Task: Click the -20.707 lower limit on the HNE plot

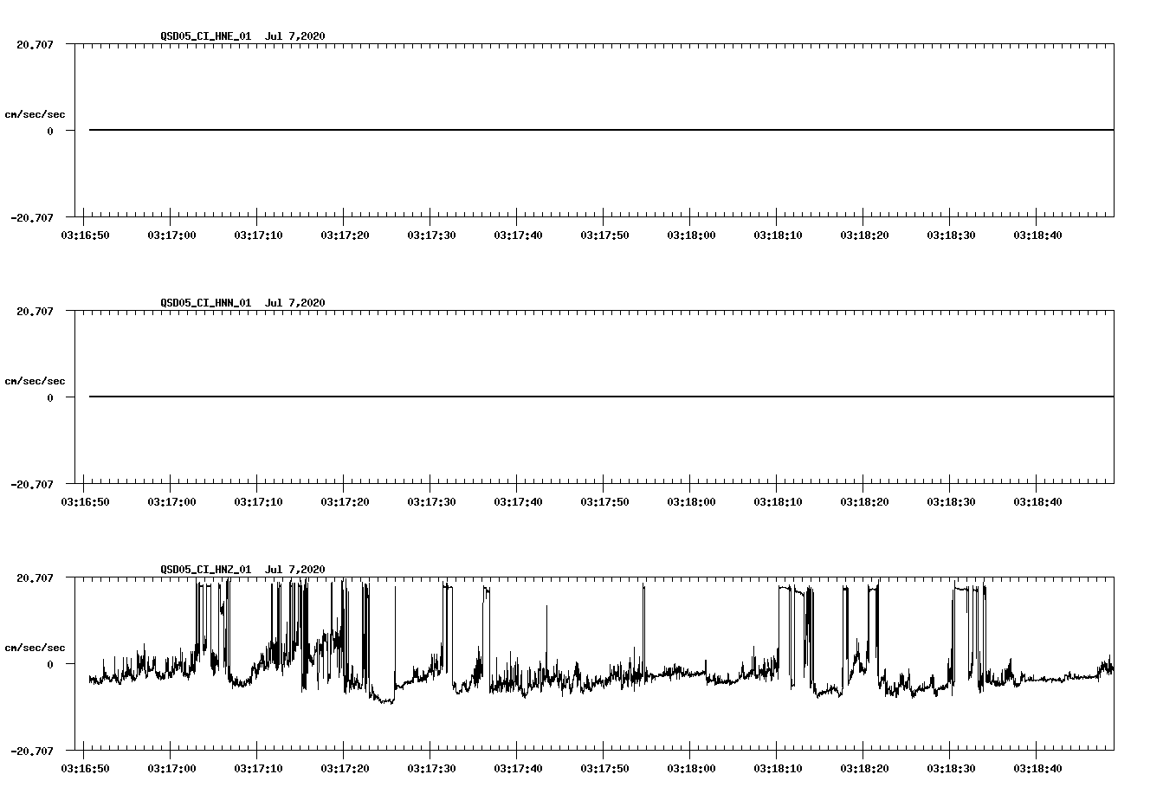Action: [32, 217]
